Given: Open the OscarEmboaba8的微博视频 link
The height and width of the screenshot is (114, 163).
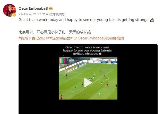Looking at the screenshot, I should click(x=101, y=38).
